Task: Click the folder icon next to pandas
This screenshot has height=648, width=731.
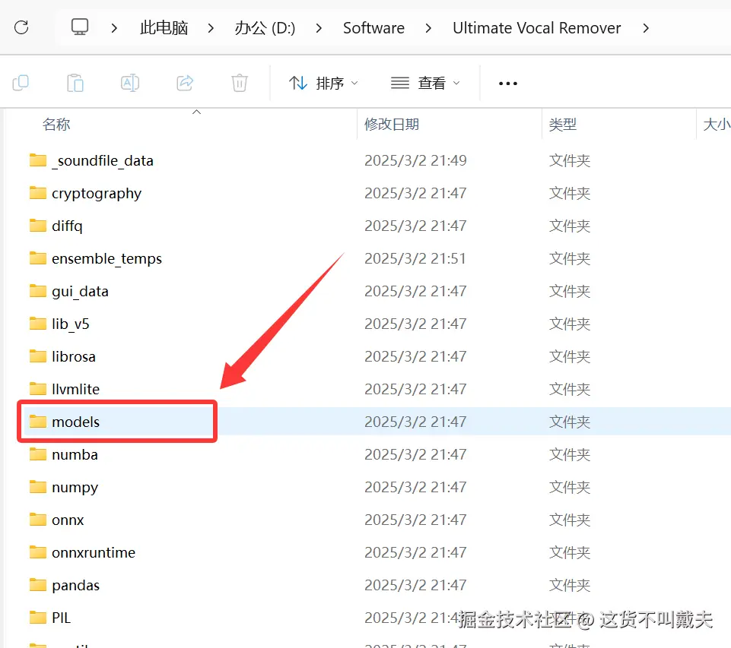Action: click(38, 584)
